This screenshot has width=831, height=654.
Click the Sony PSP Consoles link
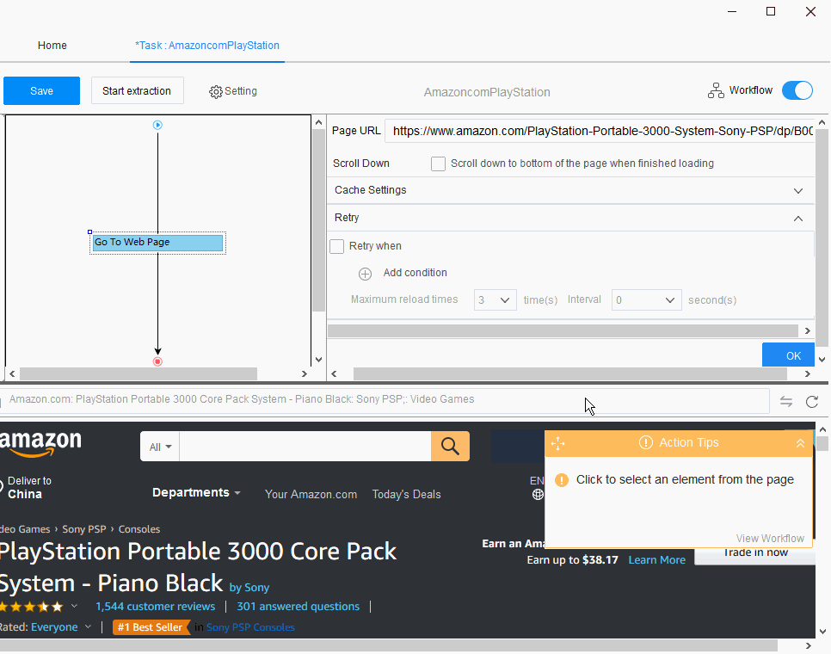tap(250, 627)
